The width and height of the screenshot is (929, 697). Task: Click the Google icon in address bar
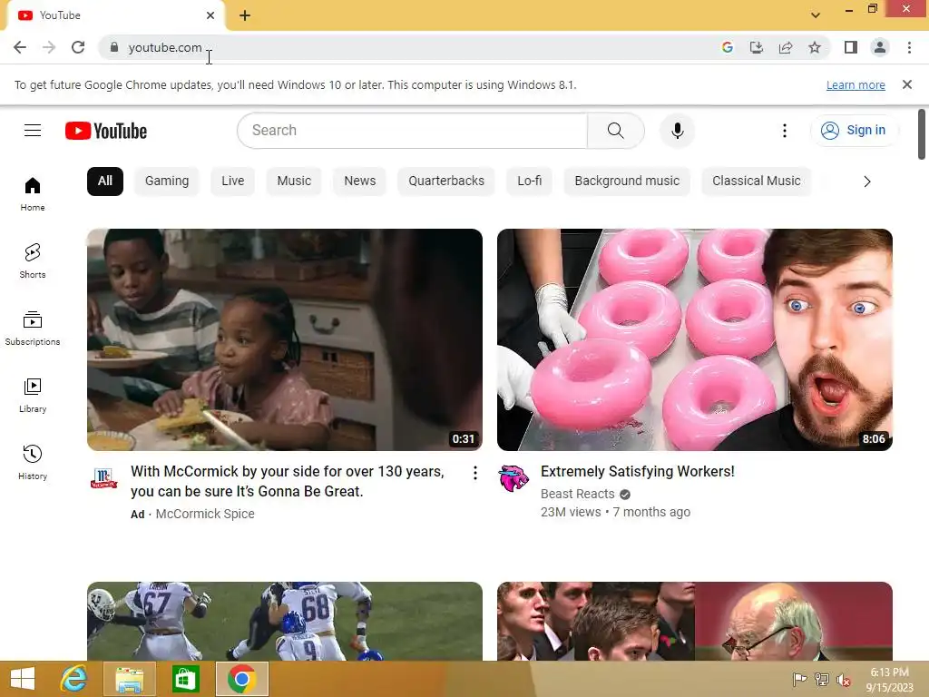tap(728, 47)
